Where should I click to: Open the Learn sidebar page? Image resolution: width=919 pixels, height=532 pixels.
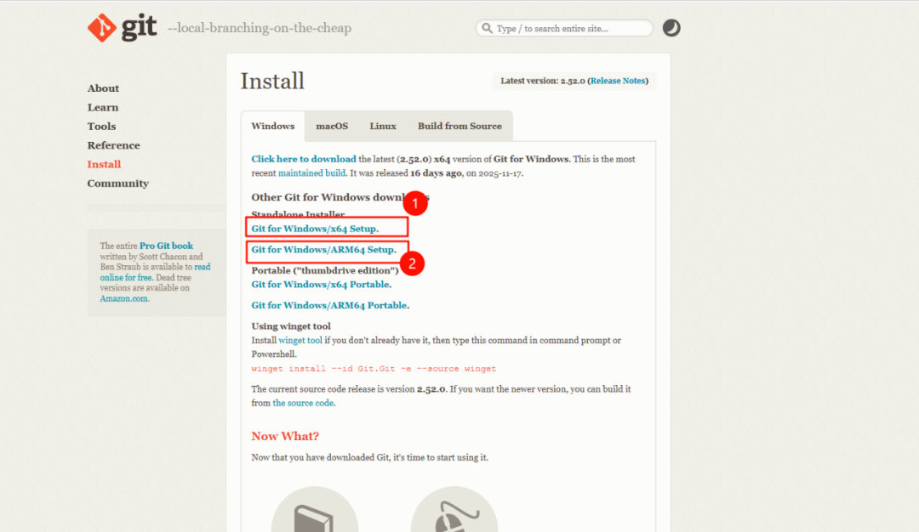(103, 107)
